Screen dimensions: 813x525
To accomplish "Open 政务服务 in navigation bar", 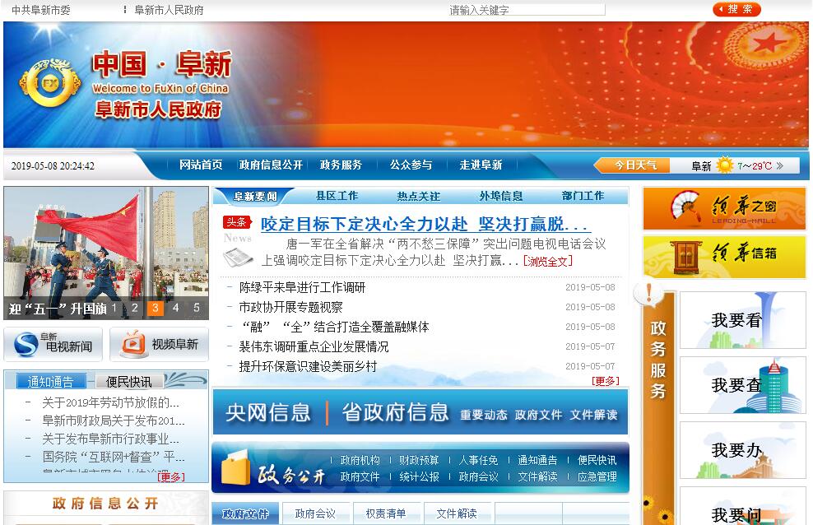I will [341, 165].
